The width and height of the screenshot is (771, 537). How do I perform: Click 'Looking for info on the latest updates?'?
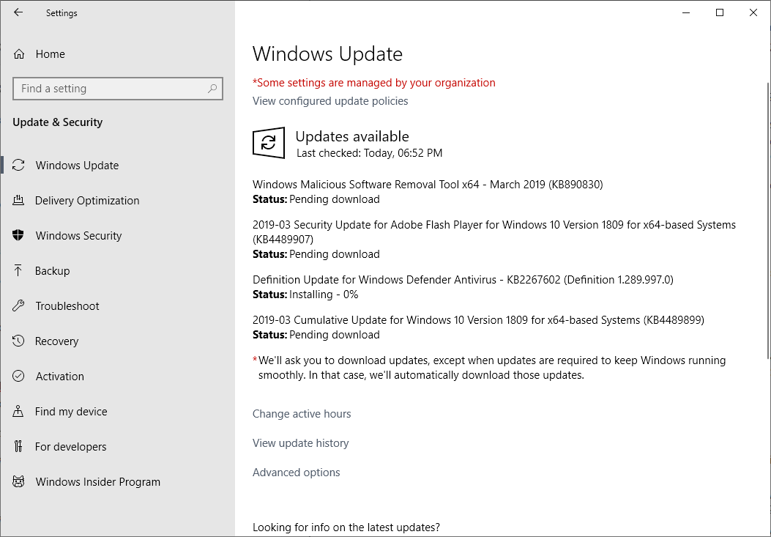[346, 527]
